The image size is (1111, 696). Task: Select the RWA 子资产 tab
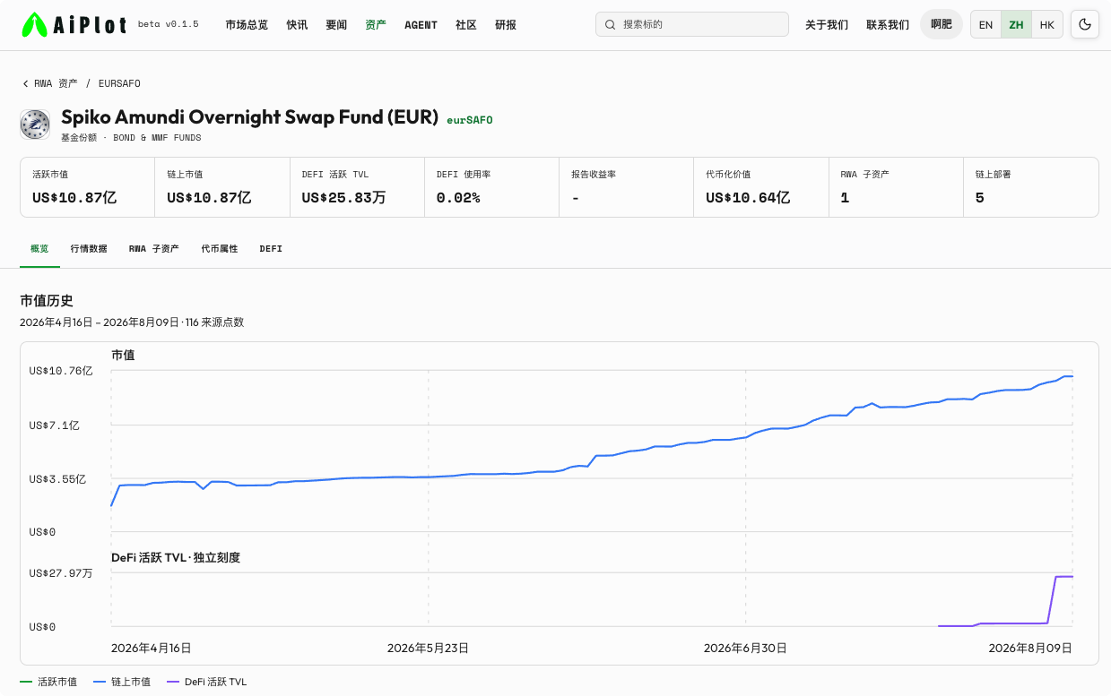[x=154, y=248]
